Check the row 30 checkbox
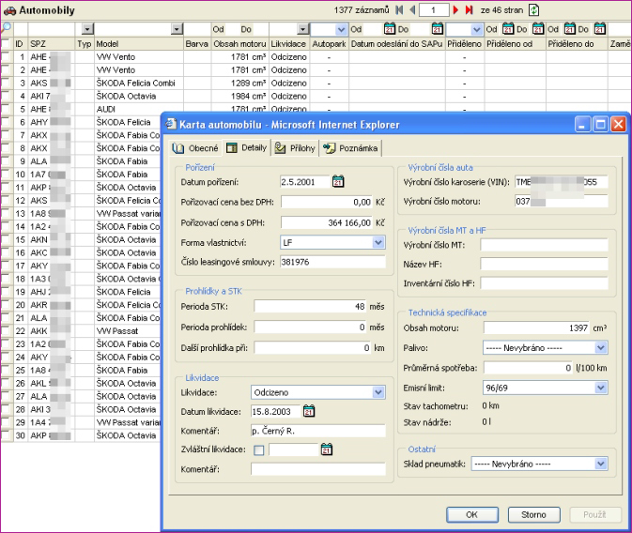Screen dimensions: 632x533 click(6, 435)
